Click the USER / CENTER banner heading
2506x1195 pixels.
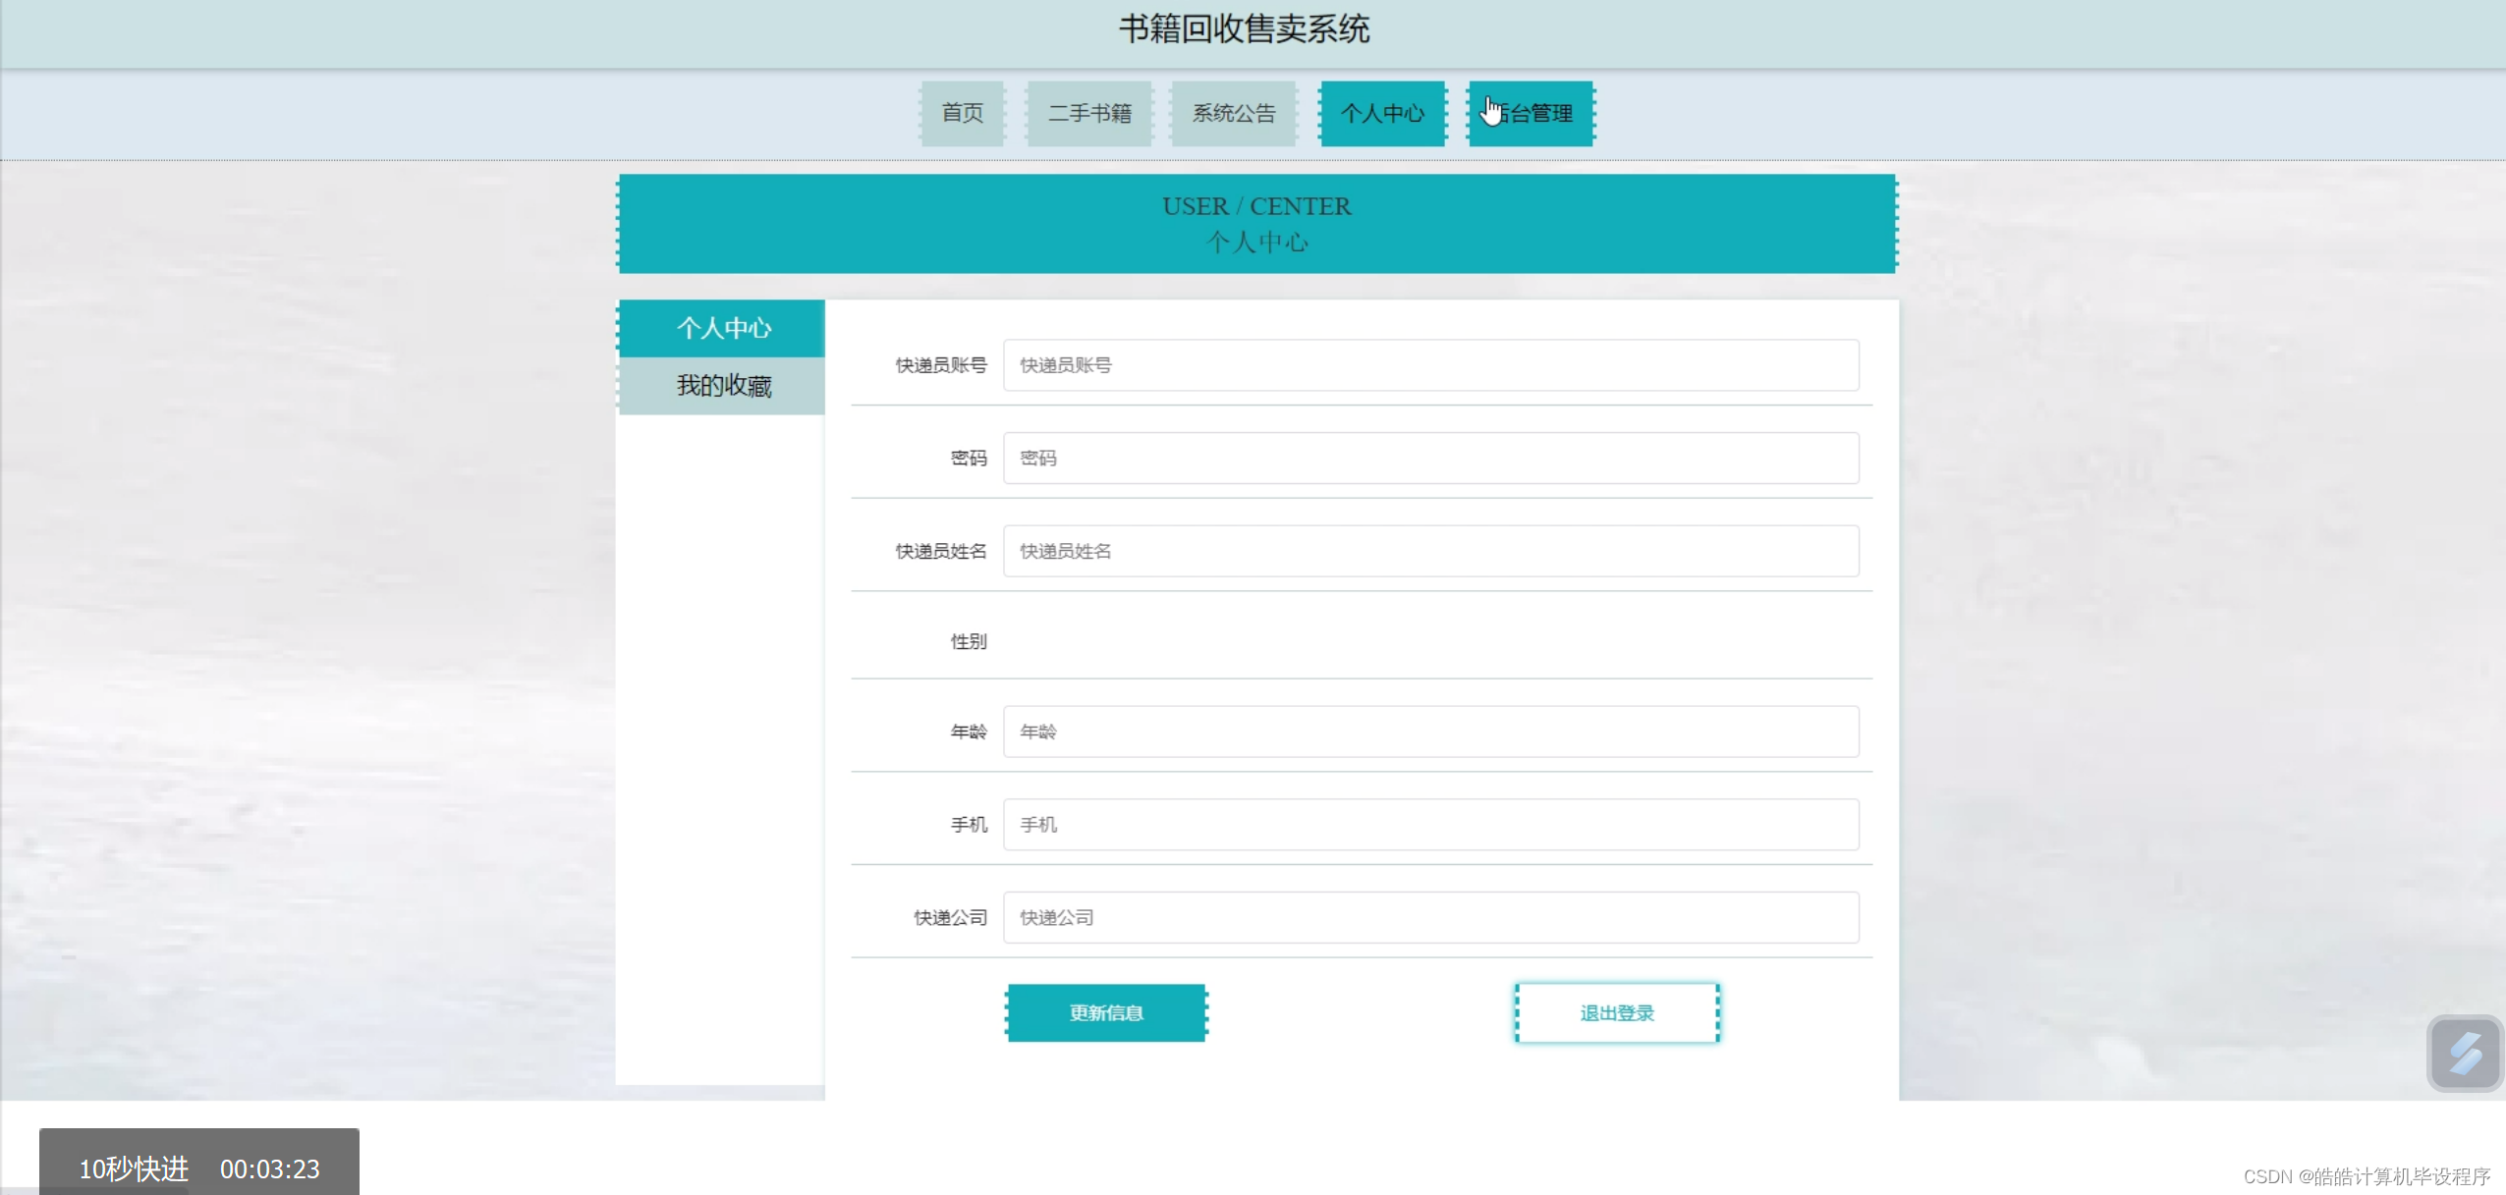pos(1256,206)
